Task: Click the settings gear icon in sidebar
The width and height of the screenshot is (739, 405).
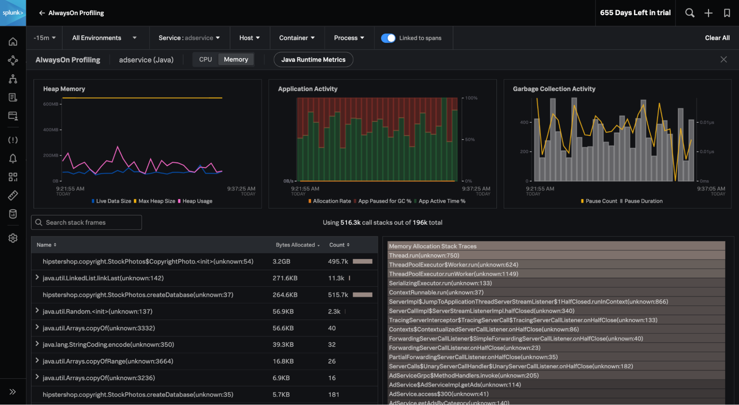Action: point(13,237)
